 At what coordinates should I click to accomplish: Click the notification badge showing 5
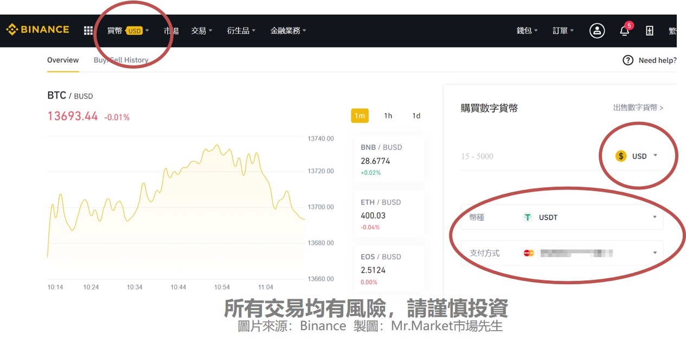pyautogui.click(x=629, y=25)
